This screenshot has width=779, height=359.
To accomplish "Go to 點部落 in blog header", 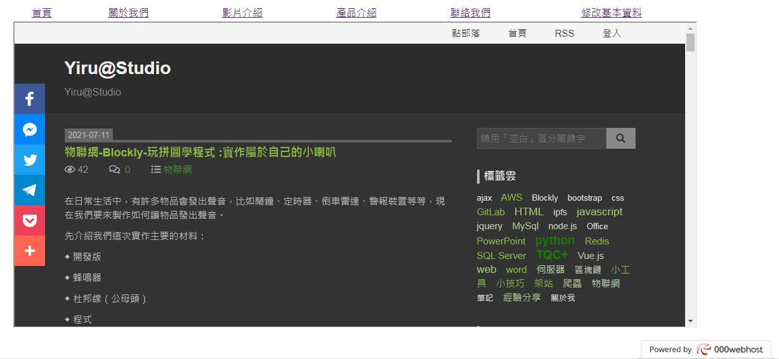I will pyautogui.click(x=466, y=33).
